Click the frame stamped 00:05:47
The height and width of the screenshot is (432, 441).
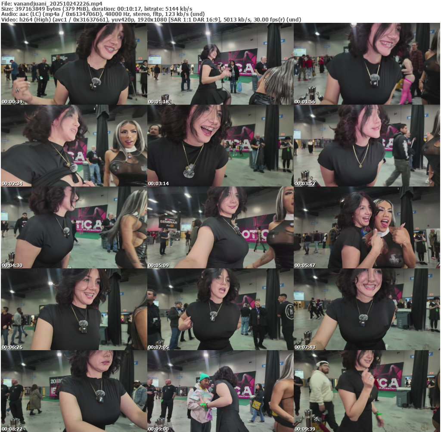click(366, 227)
